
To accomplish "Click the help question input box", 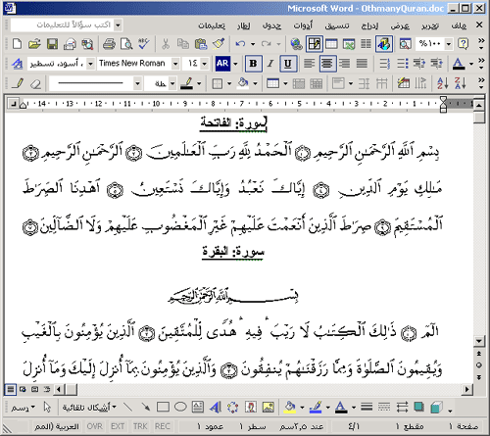I will pos(62,25).
